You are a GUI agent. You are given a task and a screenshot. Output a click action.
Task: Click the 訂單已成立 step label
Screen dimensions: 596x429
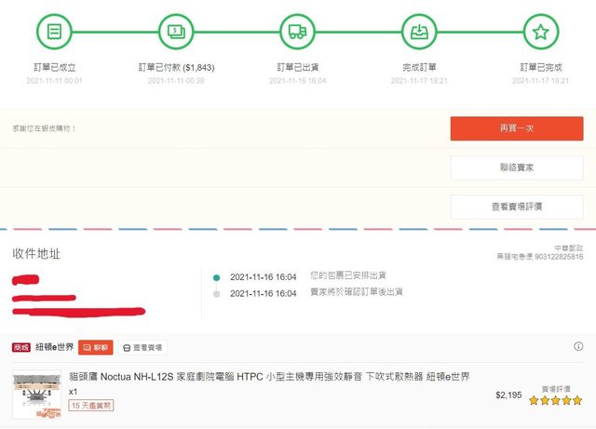tap(54, 67)
